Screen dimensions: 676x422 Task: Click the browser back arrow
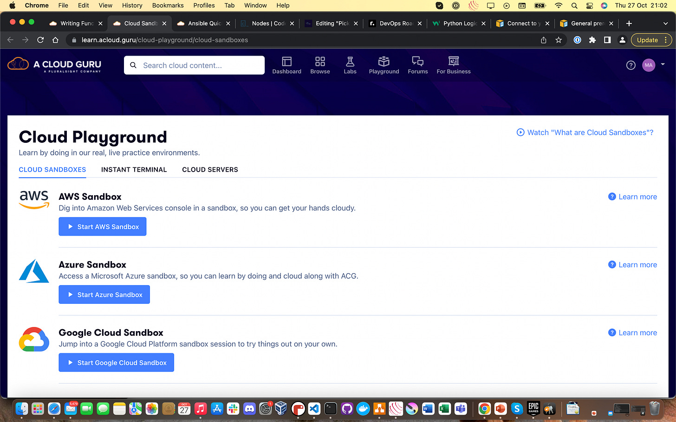tap(10, 40)
